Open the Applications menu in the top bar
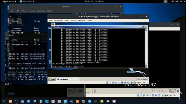The width and height of the screenshot is (186, 104). (x=9, y=1)
